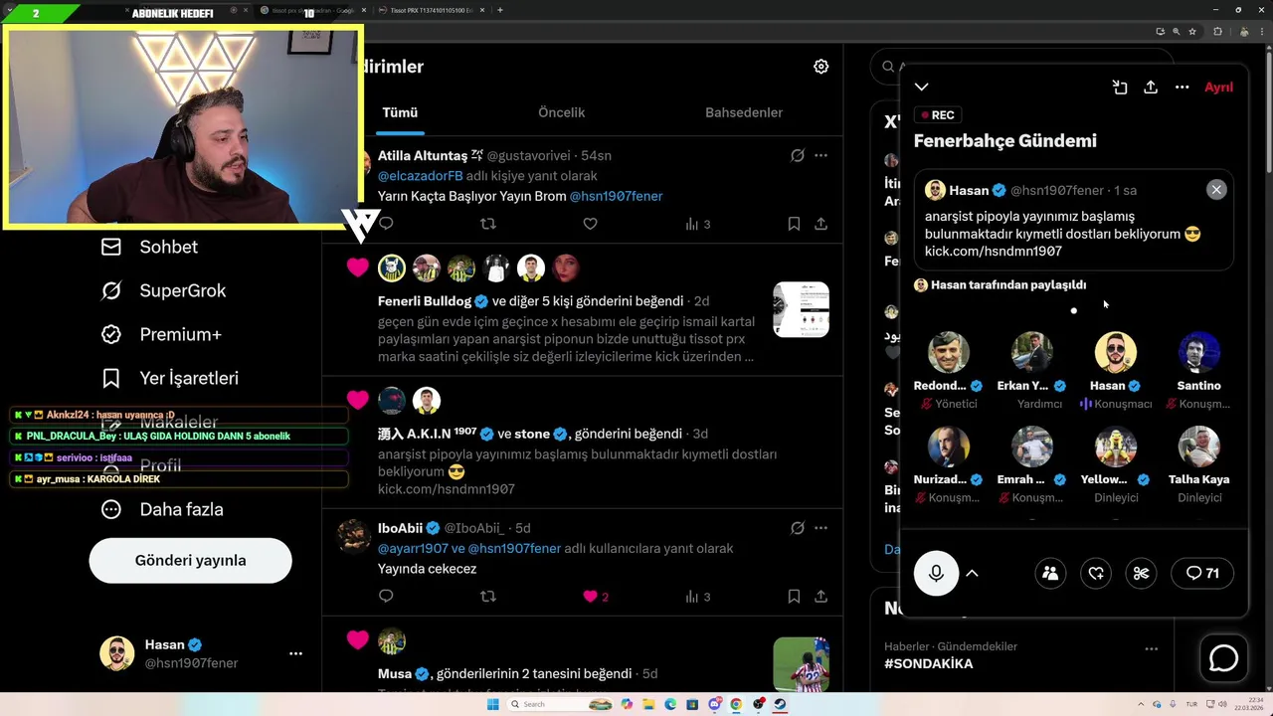Image resolution: width=1273 pixels, height=716 pixels.
Task: Open the Grok chat floating button
Action: tap(1223, 658)
